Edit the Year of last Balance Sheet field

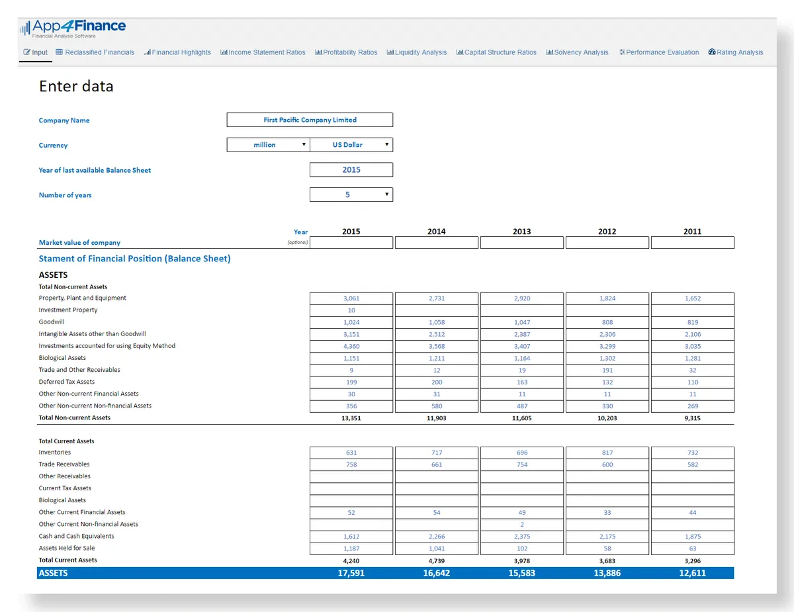point(351,170)
